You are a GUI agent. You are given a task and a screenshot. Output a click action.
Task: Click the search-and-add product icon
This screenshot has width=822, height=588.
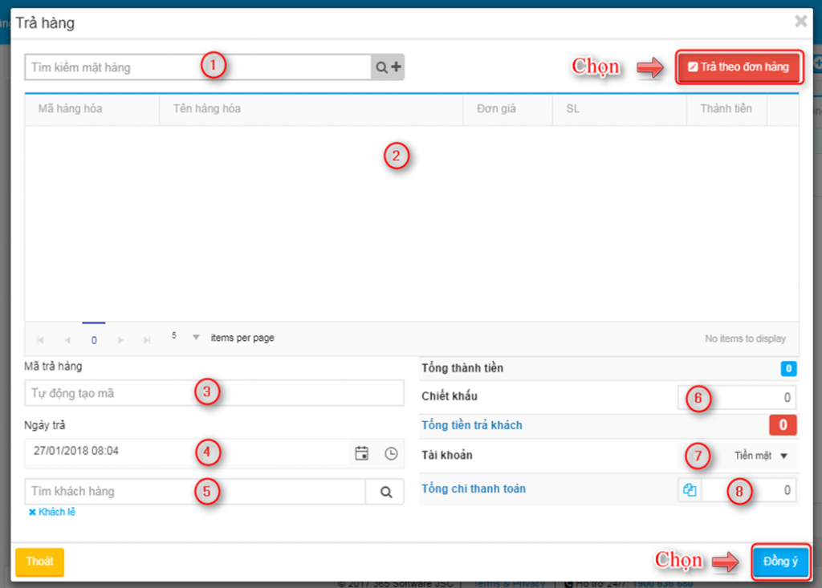point(388,67)
